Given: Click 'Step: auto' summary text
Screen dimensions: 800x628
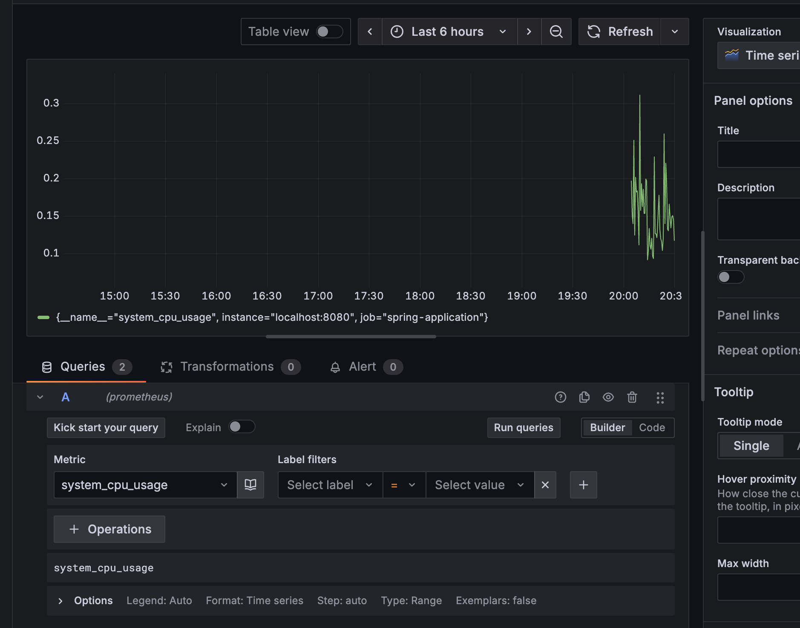Looking at the screenshot, I should click(x=342, y=601).
